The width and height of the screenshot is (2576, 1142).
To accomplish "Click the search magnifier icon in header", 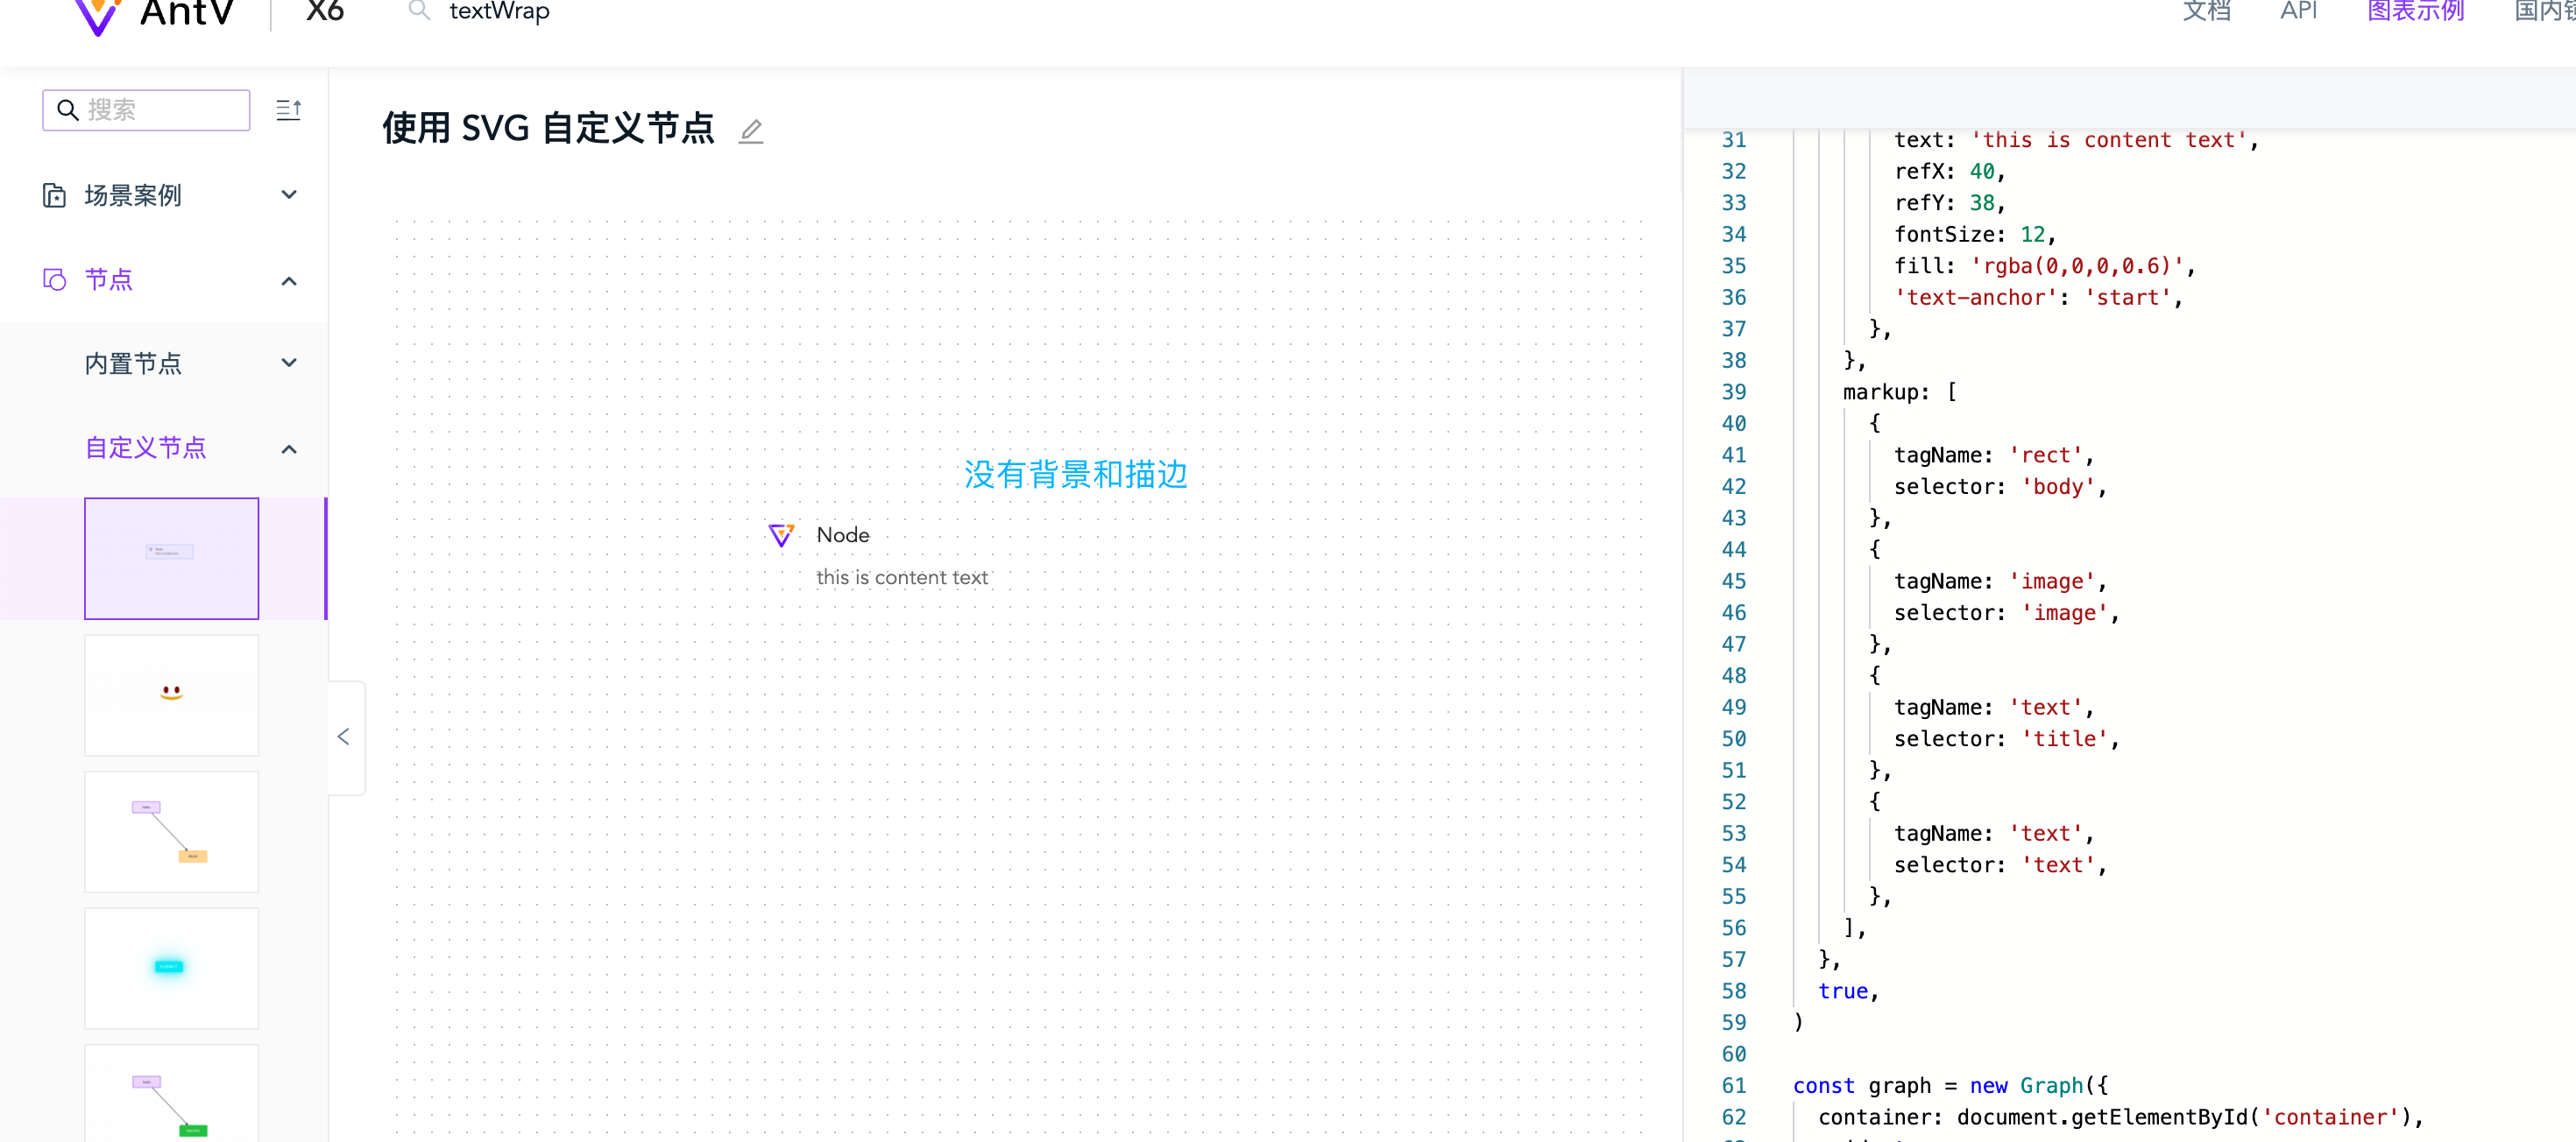I will tap(419, 11).
